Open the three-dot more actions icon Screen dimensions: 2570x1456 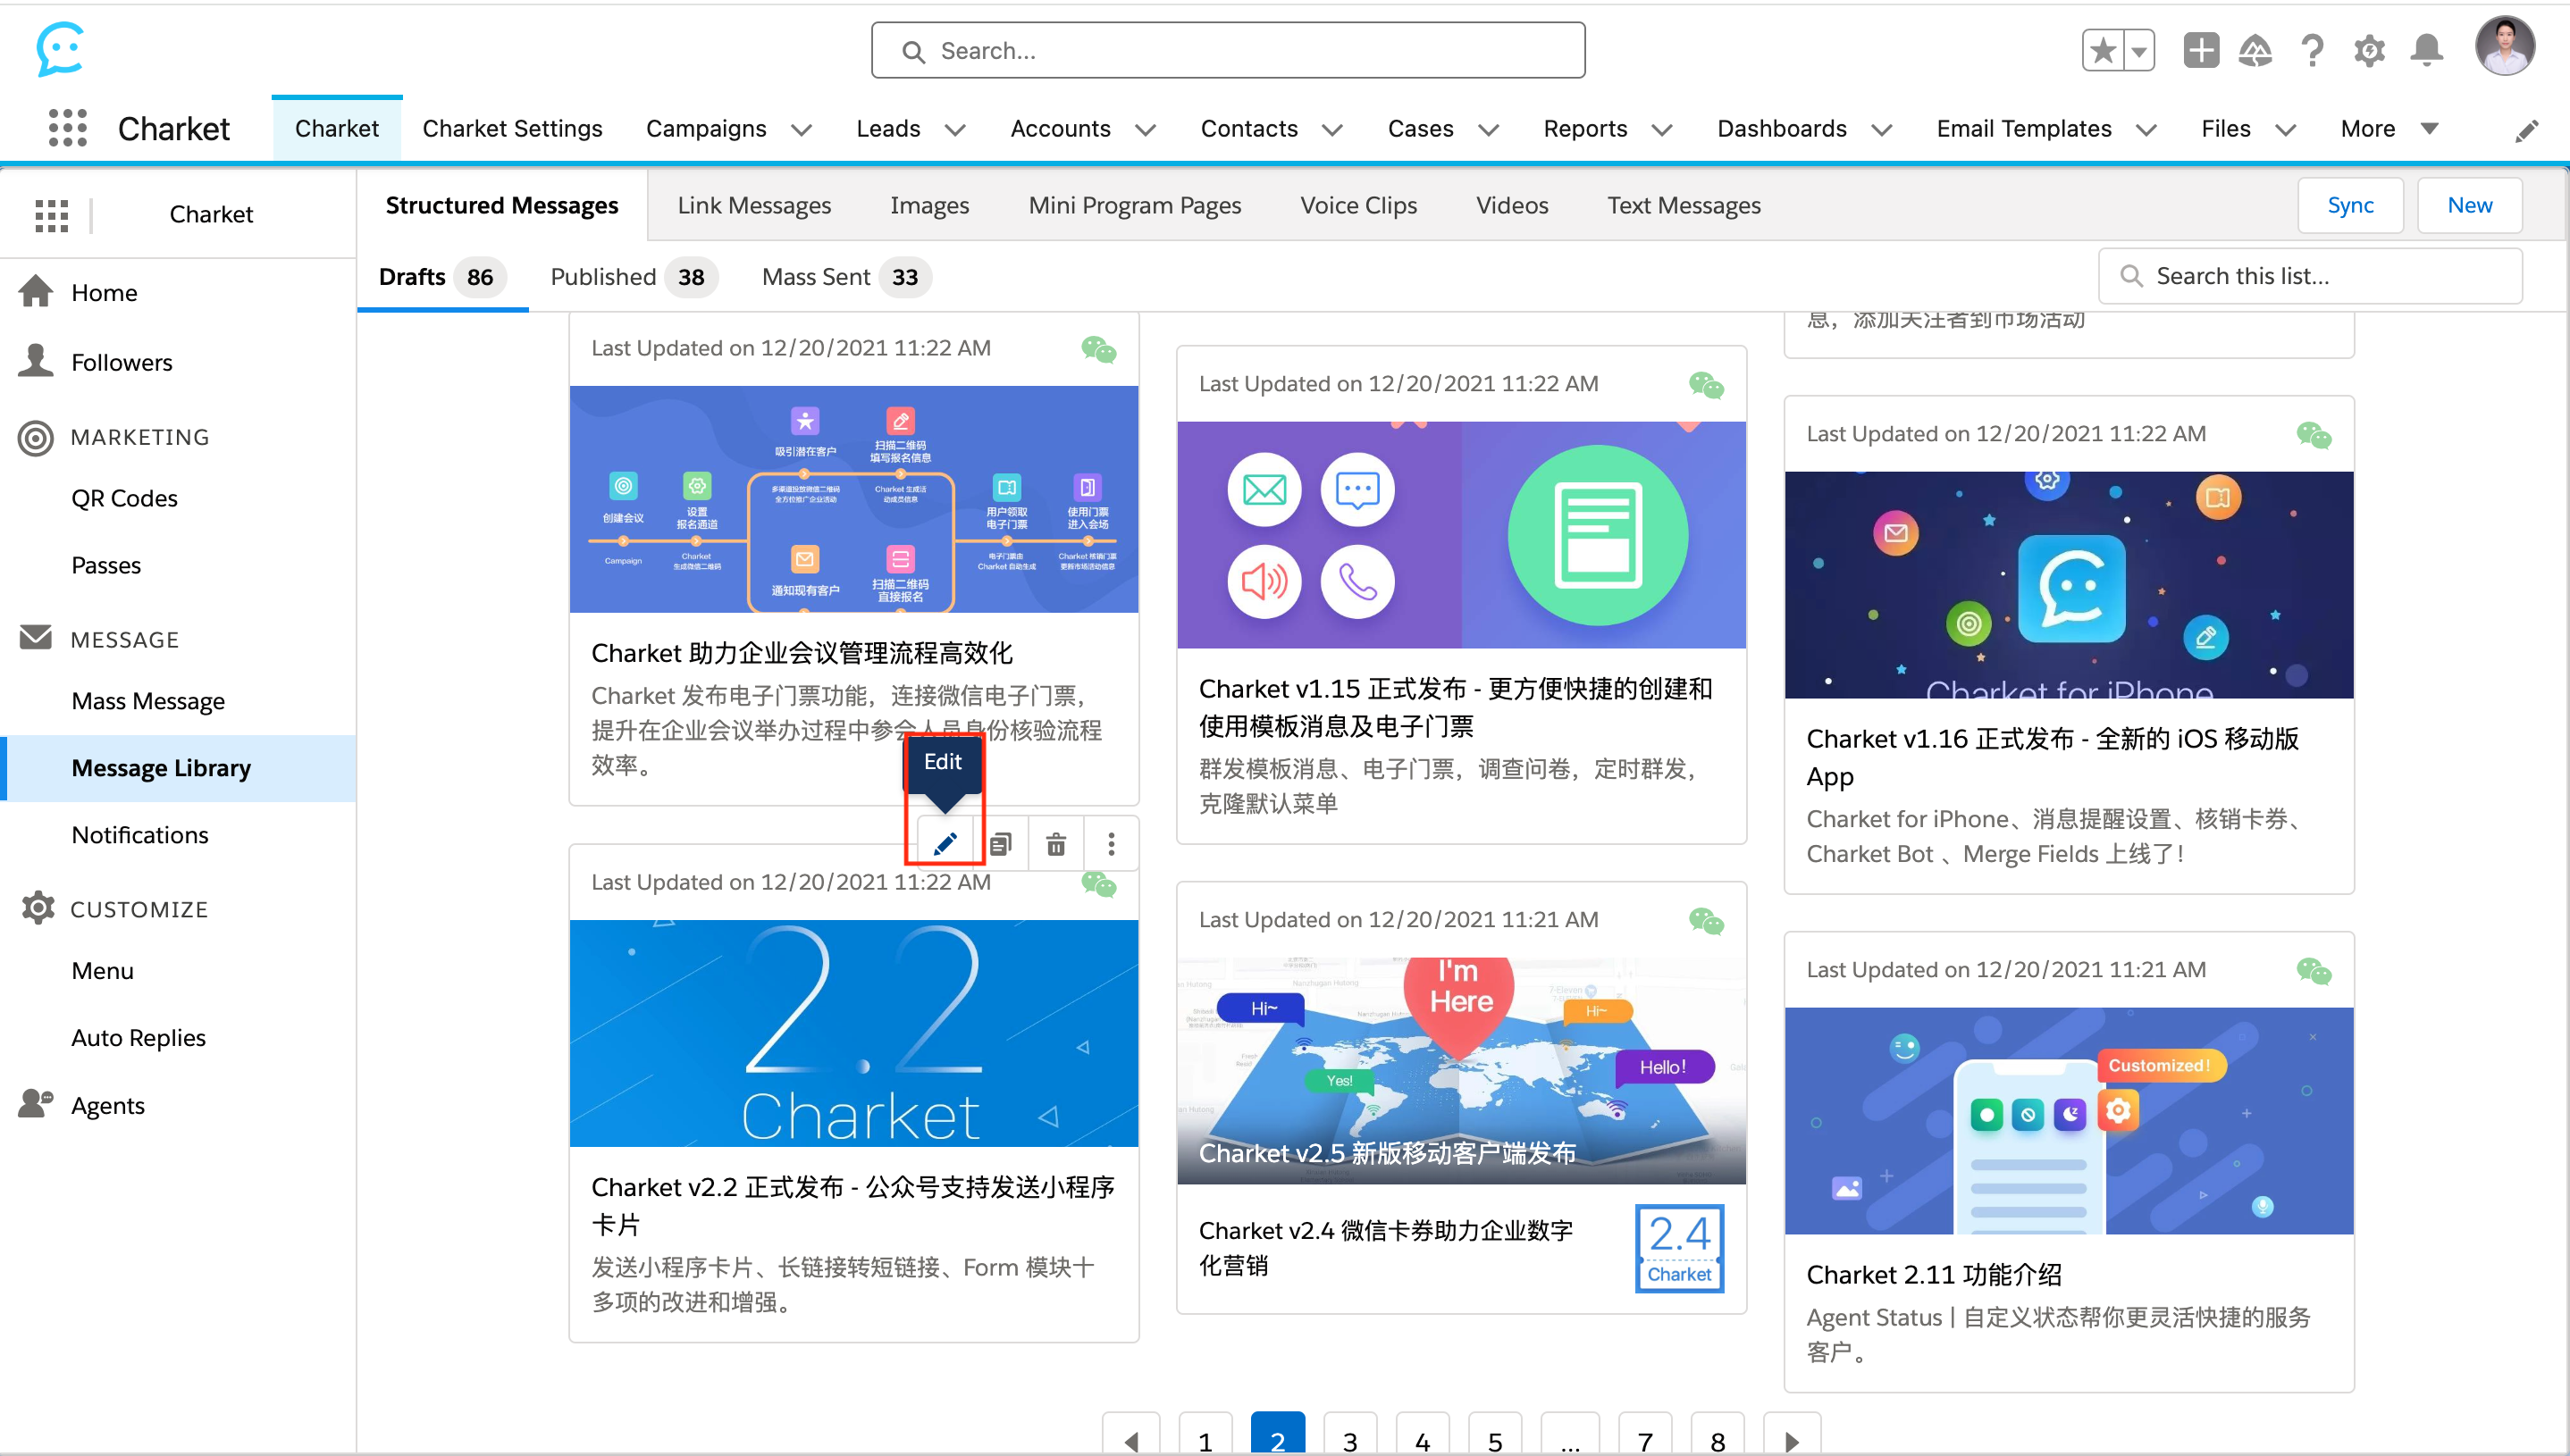pyautogui.click(x=1111, y=844)
